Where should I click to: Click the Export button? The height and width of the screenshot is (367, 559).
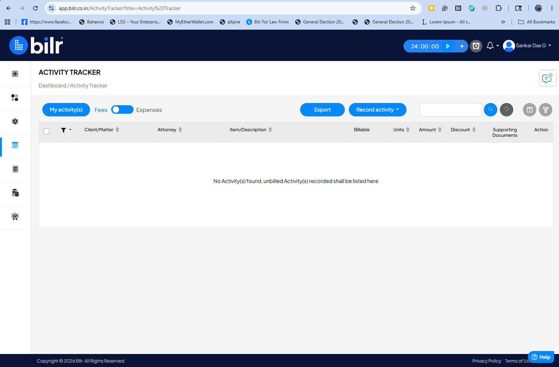tap(322, 110)
